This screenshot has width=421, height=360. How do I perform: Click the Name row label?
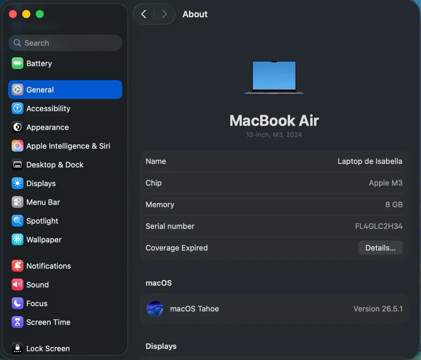[156, 161]
